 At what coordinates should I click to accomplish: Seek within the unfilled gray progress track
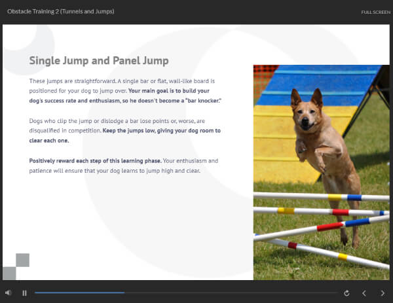pyautogui.click(x=231, y=293)
